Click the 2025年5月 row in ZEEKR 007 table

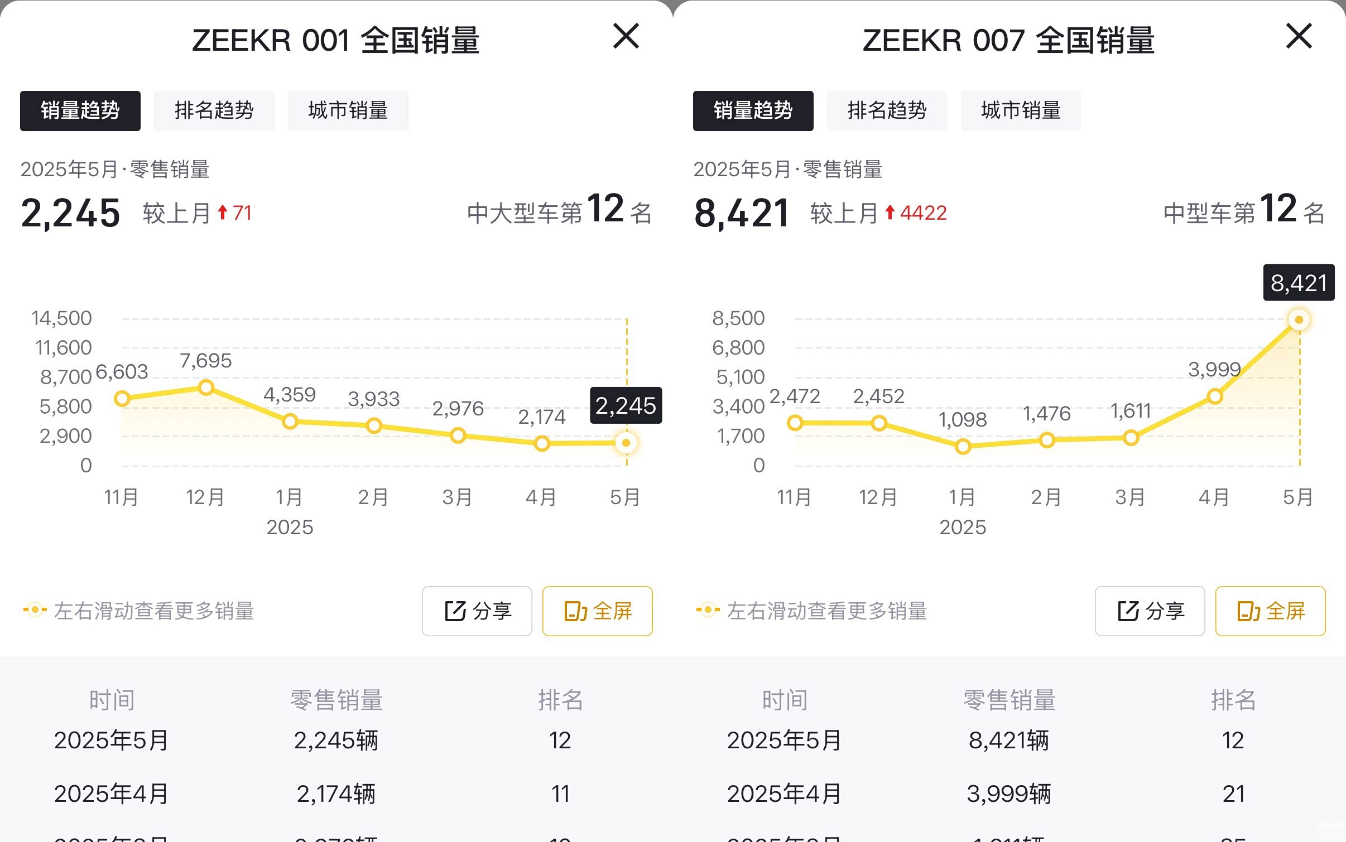[1008, 741]
